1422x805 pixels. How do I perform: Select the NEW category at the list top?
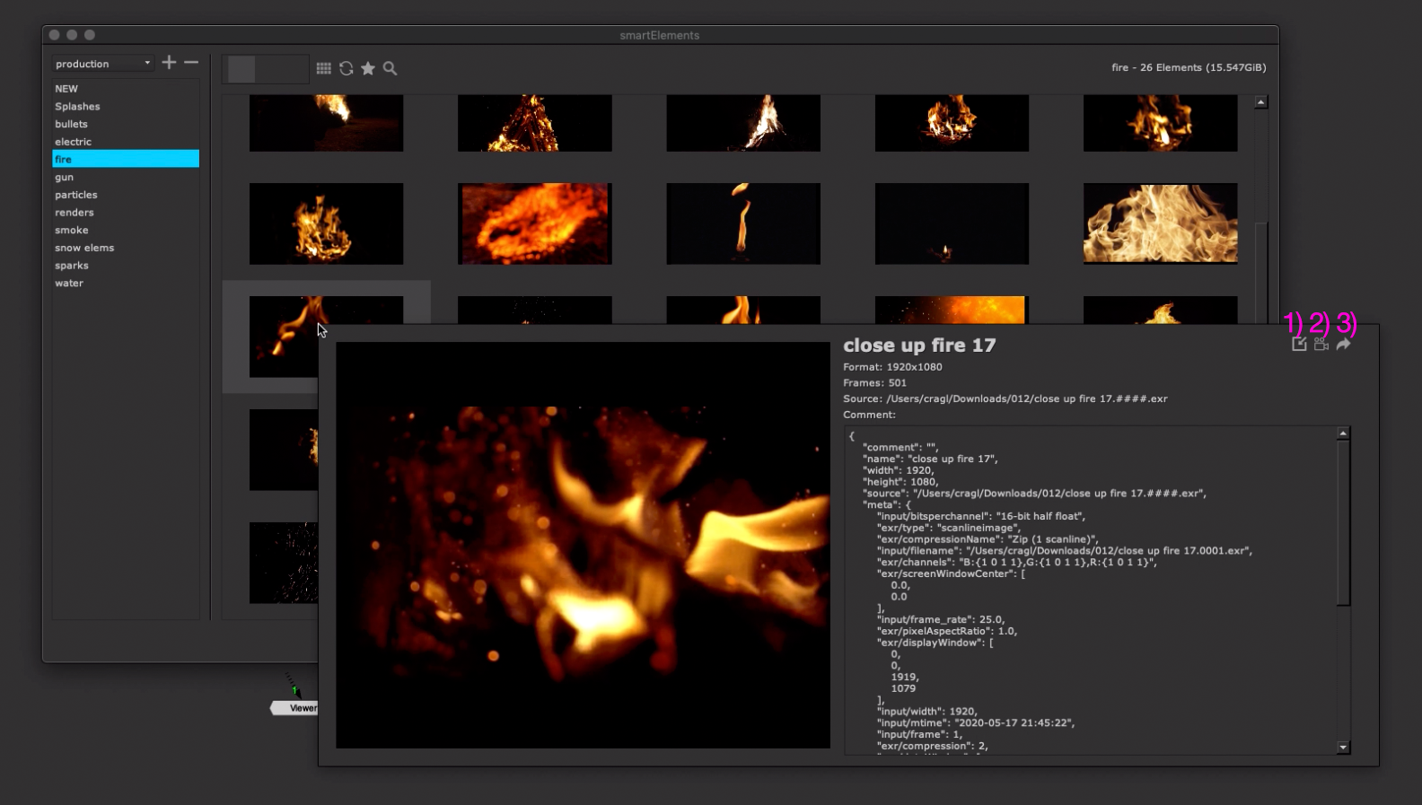[x=66, y=89]
